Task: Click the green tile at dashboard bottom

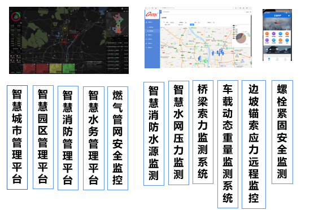Action: 68,68
